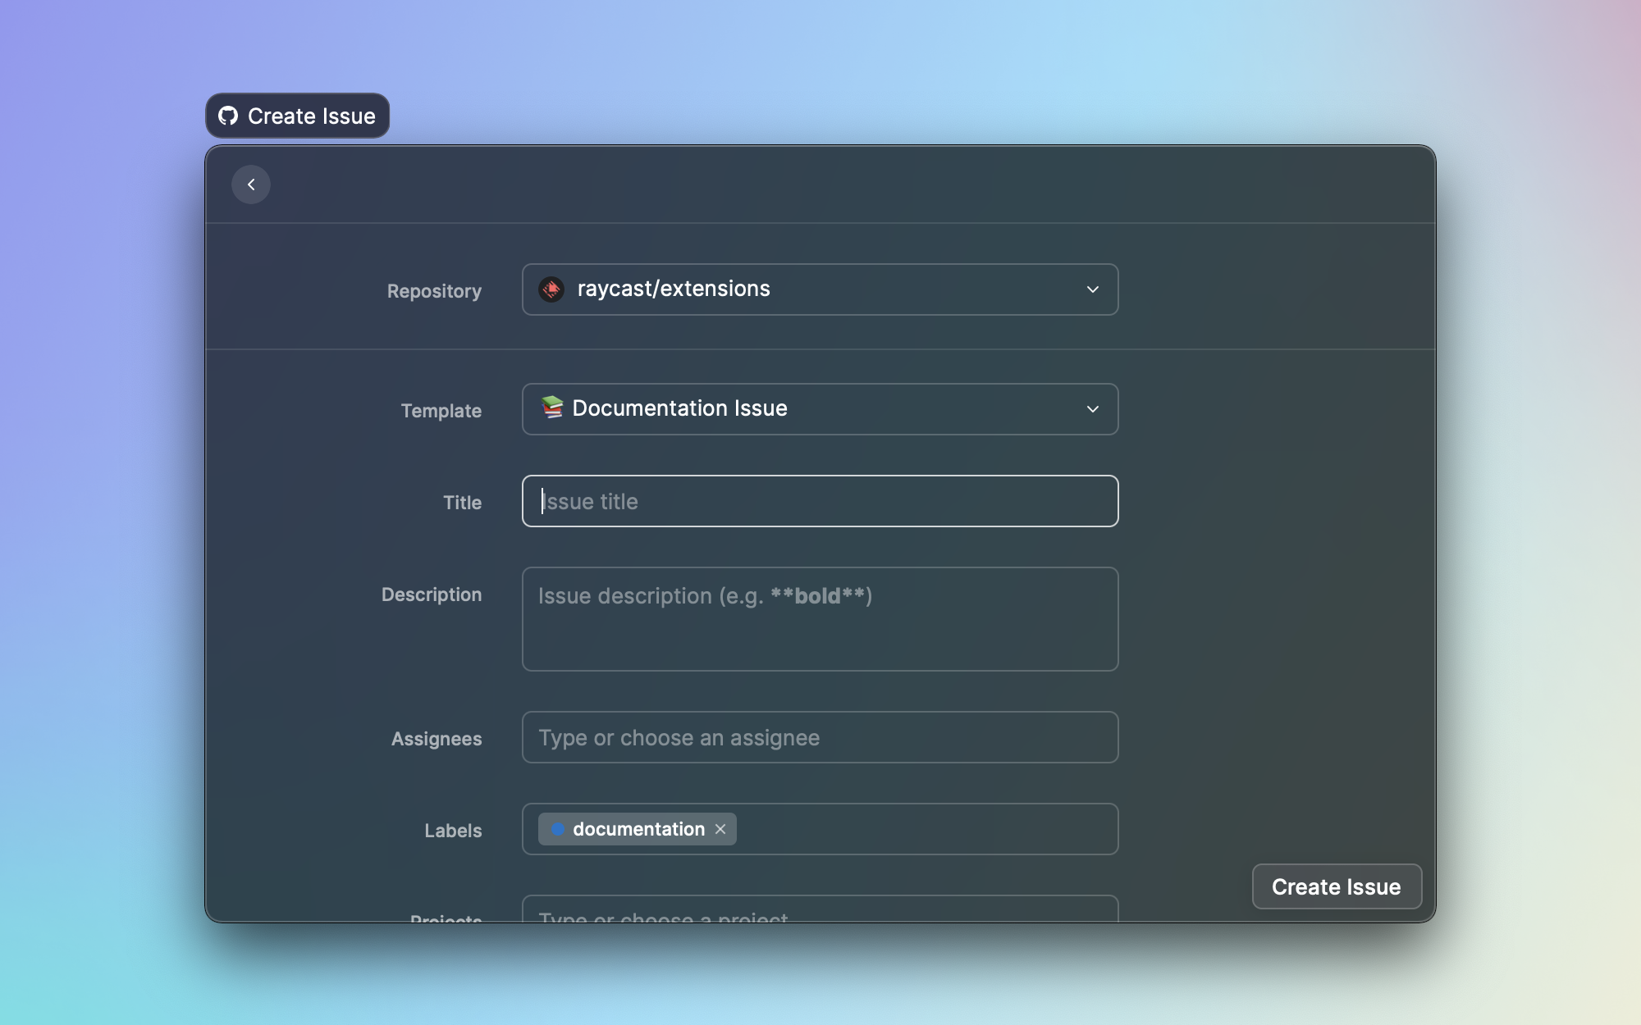The width and height of the screenshot is (1641, 1025).
Task: Open the Documentation Issue template selector
Action: (820, 409)
